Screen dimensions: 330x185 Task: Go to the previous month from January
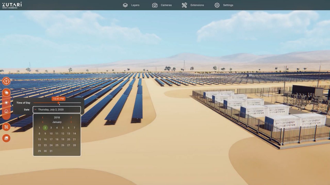click(43, 122)
